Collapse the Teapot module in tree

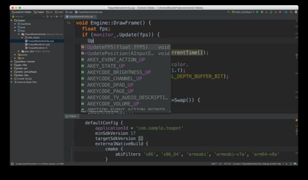11,20
